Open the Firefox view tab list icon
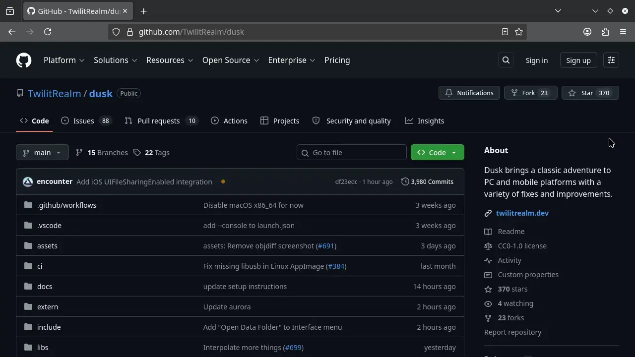This screenshot has height=357, width=635. click(10, 11)
